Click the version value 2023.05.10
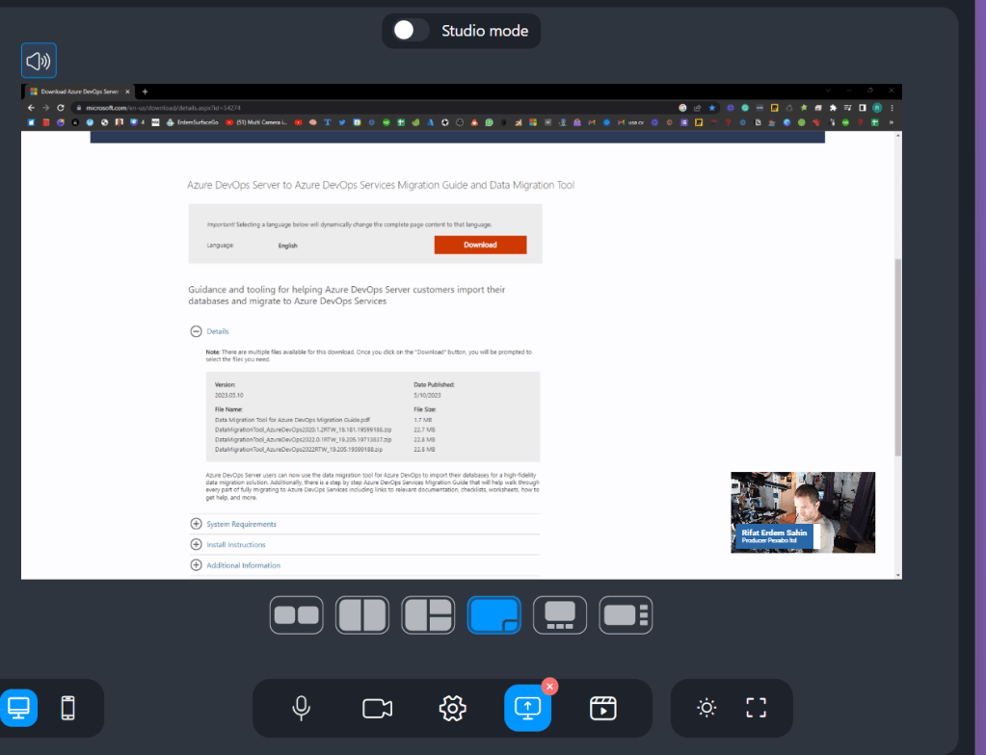Image resolution: width=986 pixels, height=755 pixels. (228, 396)
